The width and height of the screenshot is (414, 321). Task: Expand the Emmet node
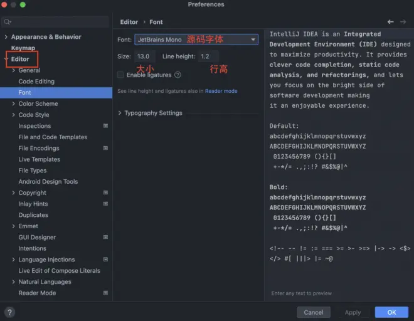(13, 226)
